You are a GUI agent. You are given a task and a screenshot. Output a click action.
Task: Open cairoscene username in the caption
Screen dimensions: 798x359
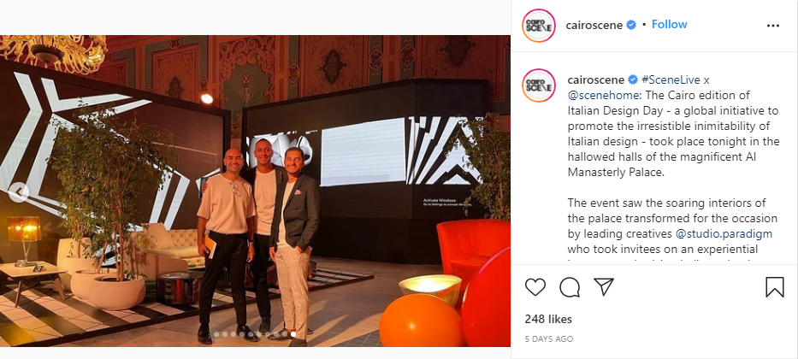click(596, 79)
